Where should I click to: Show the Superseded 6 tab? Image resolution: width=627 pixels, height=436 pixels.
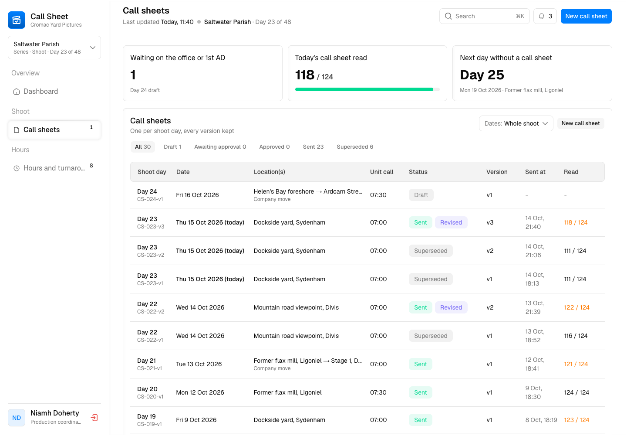coord(355,147)
